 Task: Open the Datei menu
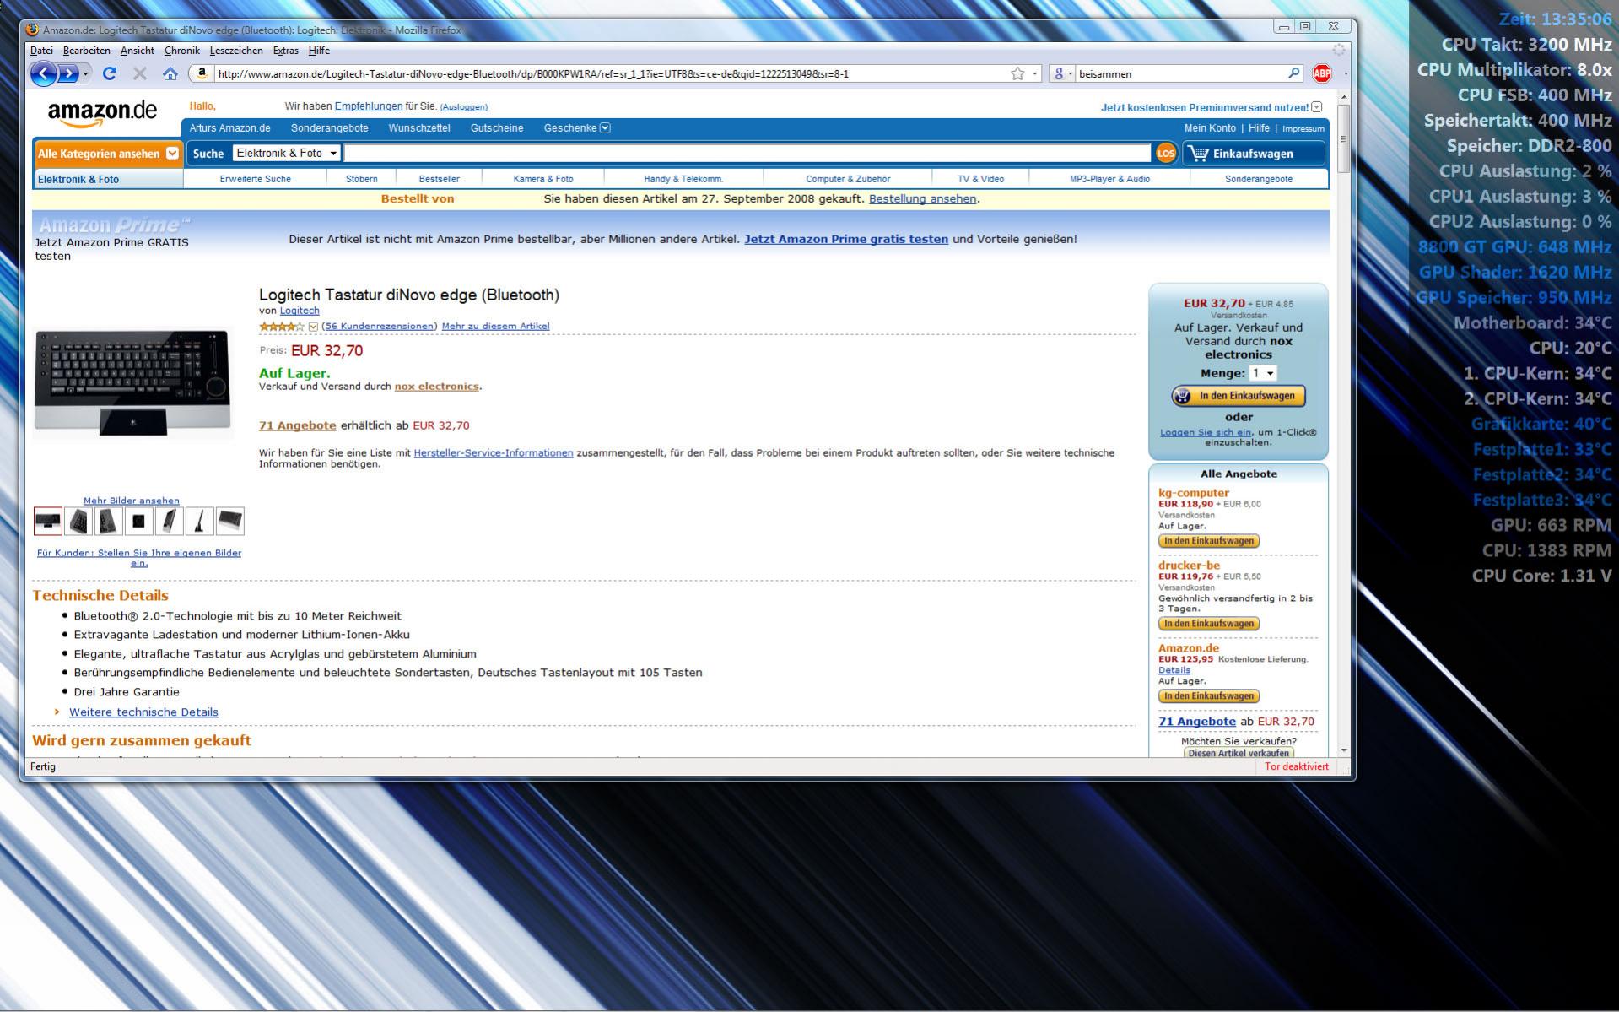click(x=41, y=51)
